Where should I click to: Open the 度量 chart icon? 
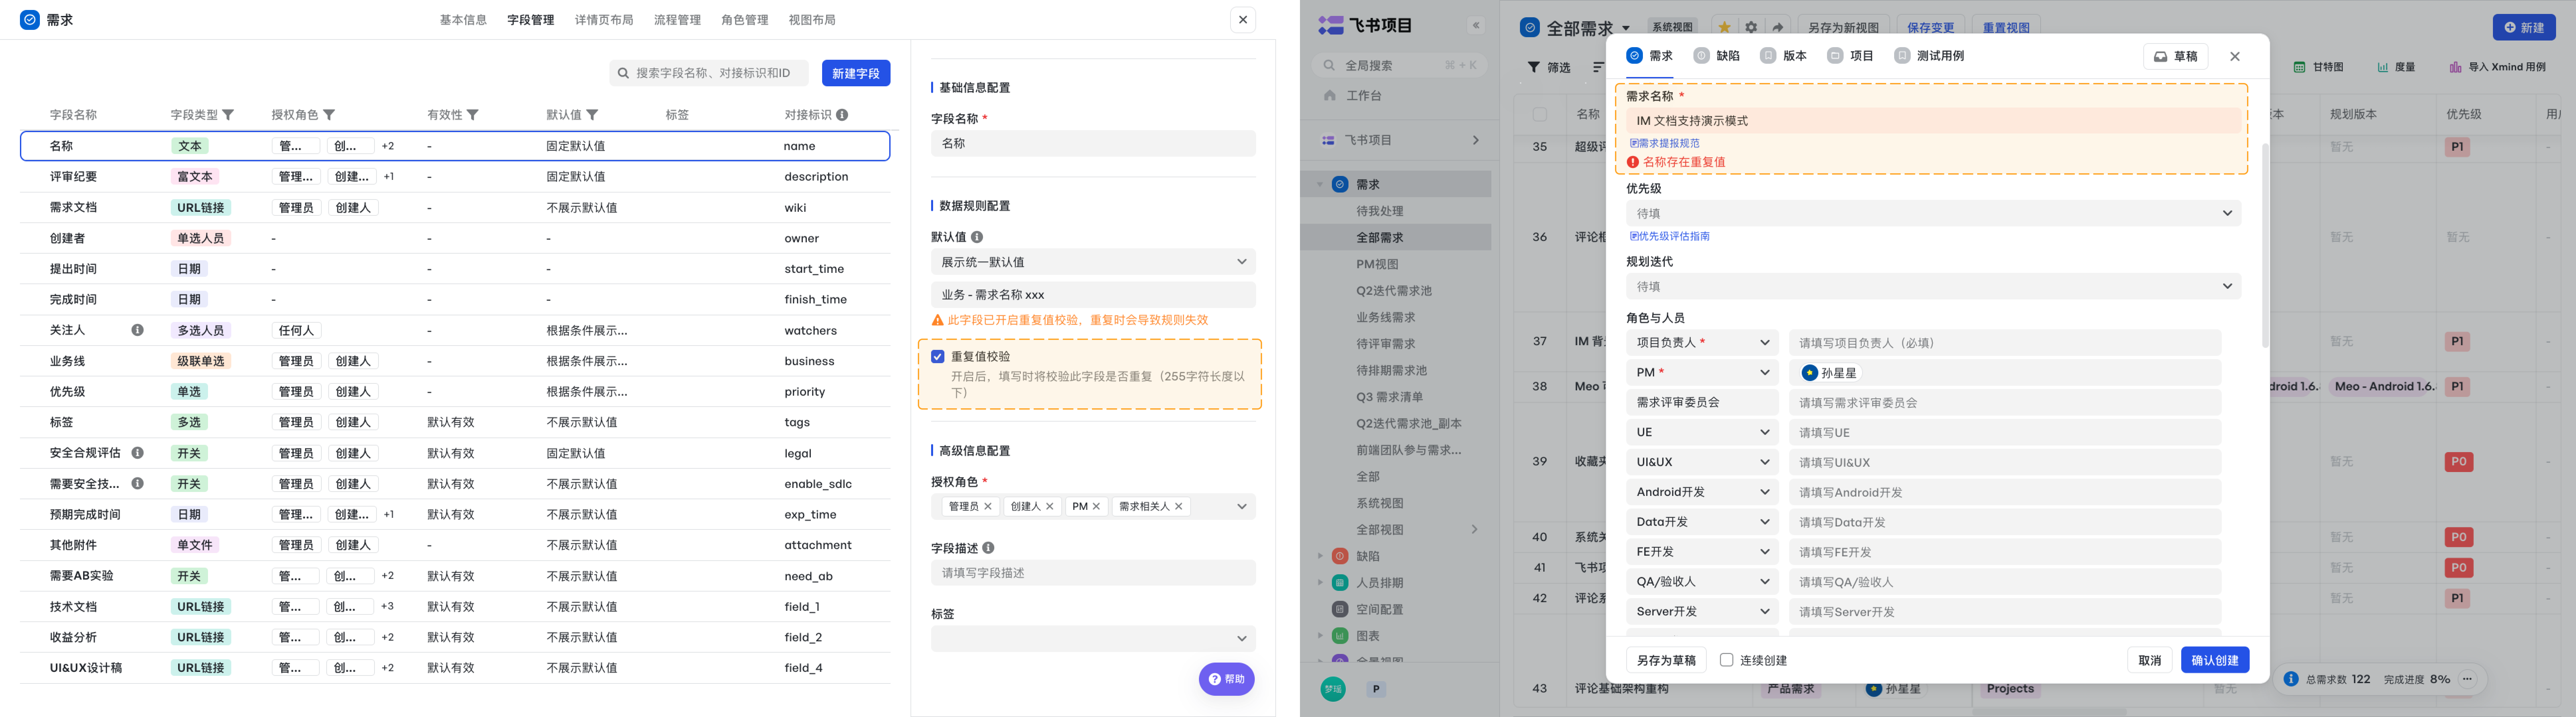(2383, 67)
